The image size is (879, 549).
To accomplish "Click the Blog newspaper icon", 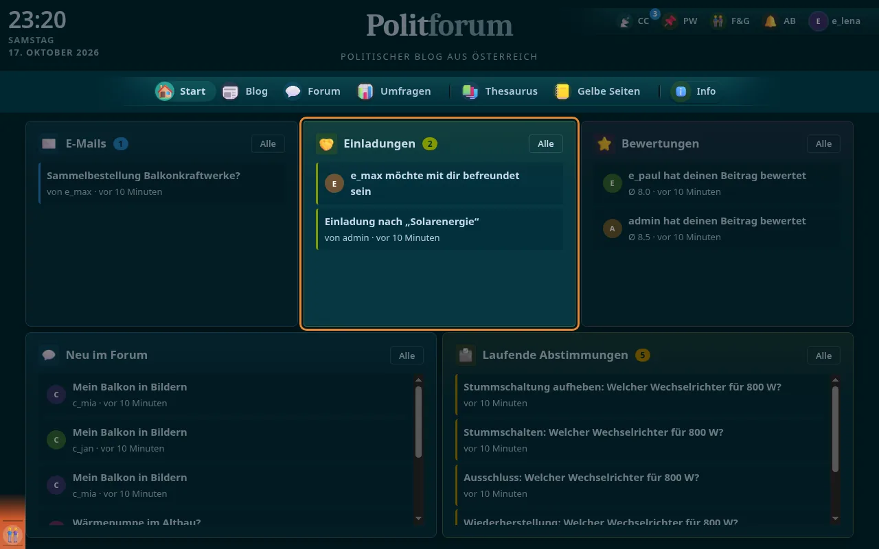I will (231, 91).
